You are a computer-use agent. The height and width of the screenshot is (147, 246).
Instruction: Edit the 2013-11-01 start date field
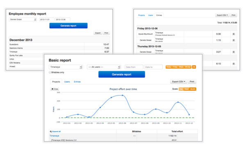point(47,20)
